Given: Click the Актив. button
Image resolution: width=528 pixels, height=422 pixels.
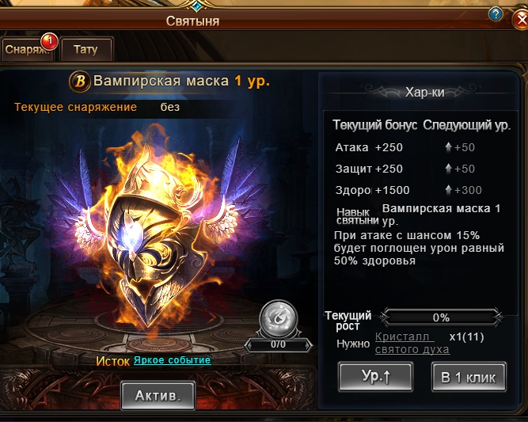Looking at the screenshot, I should tap(158, 396).
